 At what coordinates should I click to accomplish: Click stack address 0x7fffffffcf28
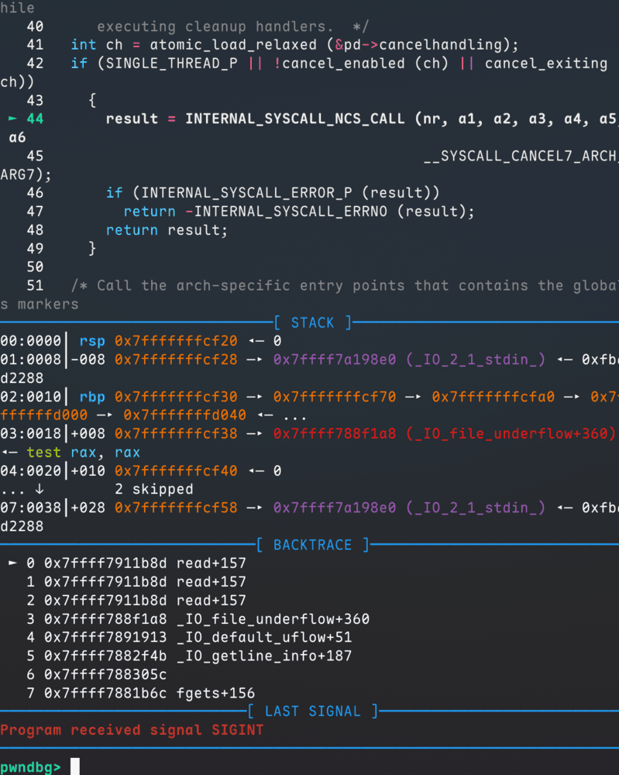(176, 360)
